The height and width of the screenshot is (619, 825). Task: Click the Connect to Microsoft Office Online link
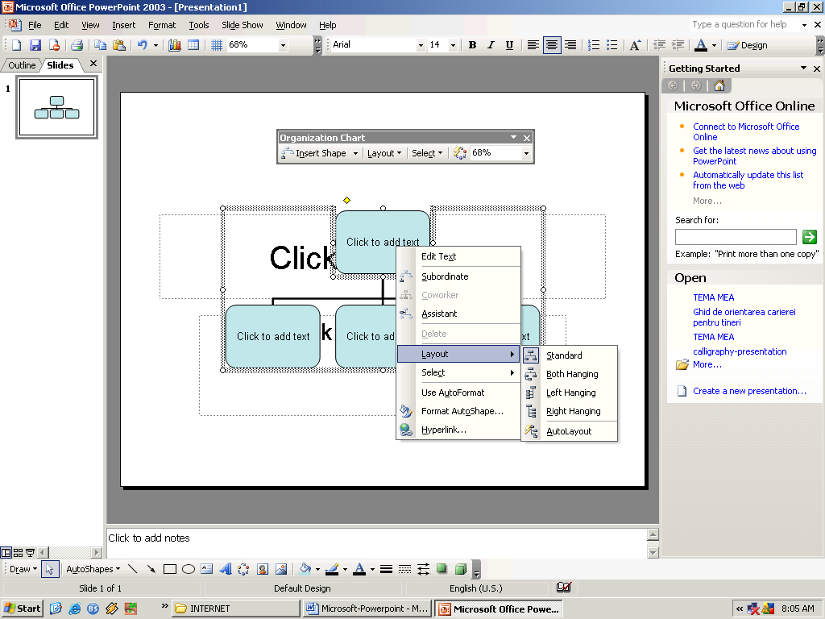click(746, 131)
